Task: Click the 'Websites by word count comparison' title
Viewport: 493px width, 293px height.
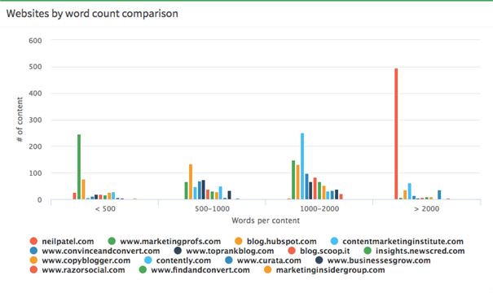Action: coord(92,14)
